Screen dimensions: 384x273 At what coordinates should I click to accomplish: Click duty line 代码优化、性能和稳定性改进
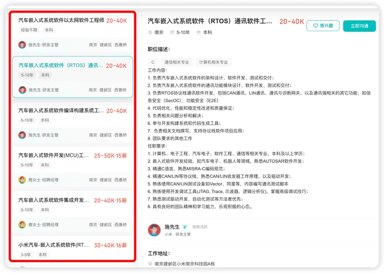(x=191, y=108)
